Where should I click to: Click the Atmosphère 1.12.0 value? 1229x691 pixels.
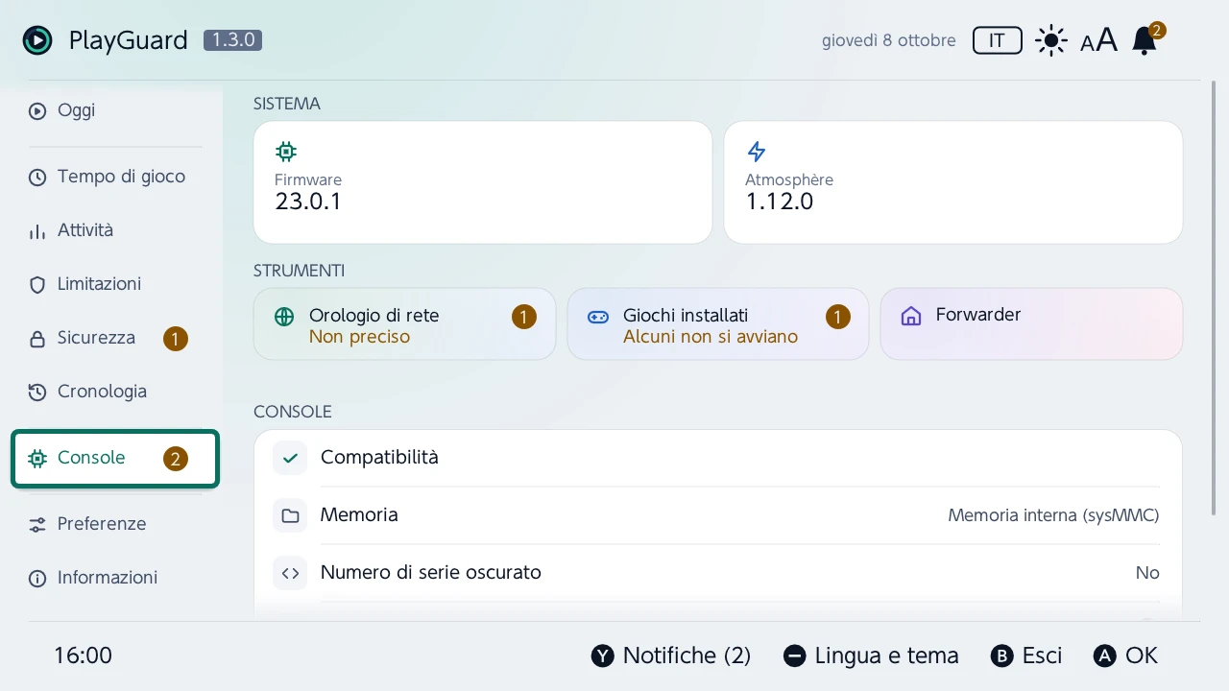coord(780,202)
